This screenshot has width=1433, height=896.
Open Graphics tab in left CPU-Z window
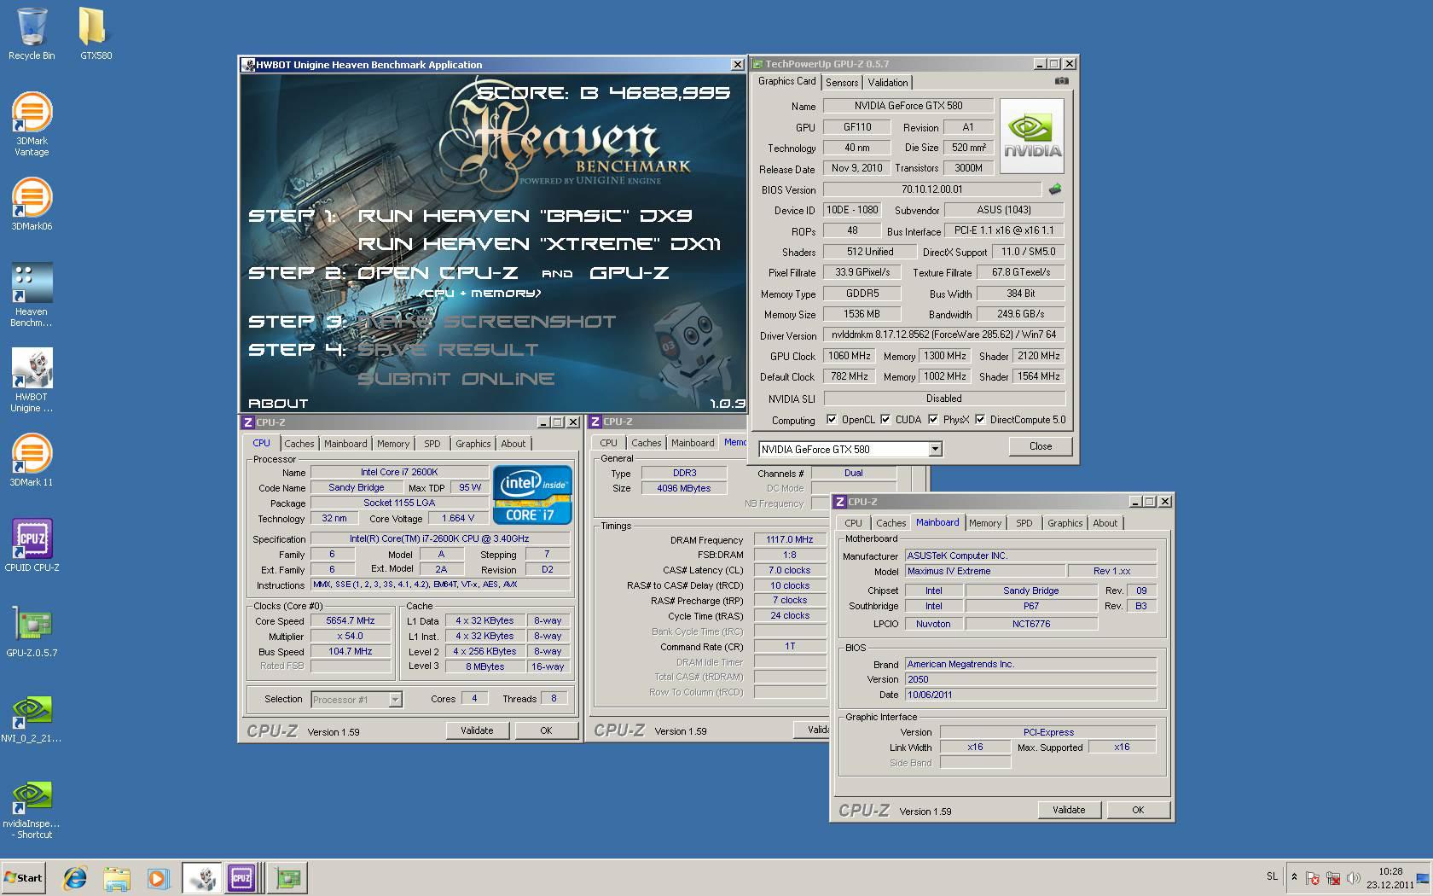473,444
